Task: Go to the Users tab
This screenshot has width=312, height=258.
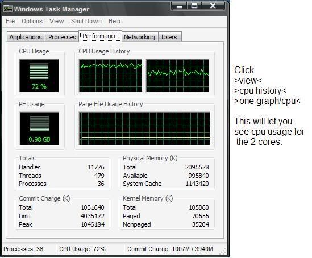Action: pos(169,37)
